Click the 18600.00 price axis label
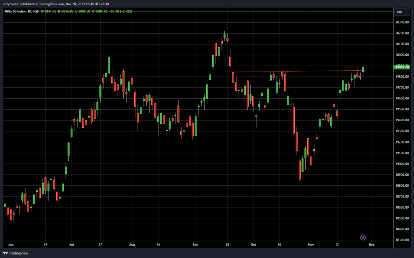This screenshot has width=414, height=258. coord(402,207)
